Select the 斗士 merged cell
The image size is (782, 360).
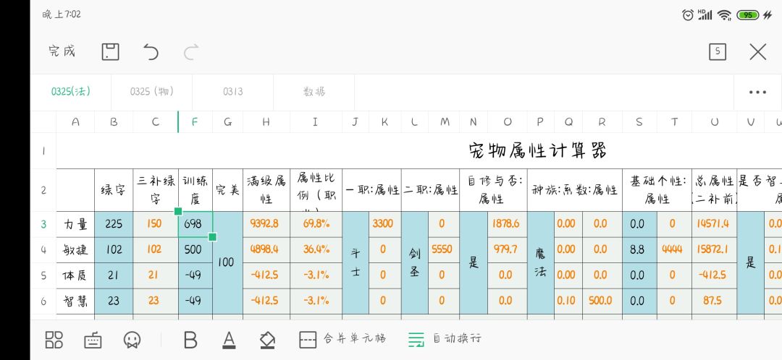tap(355, 262)
